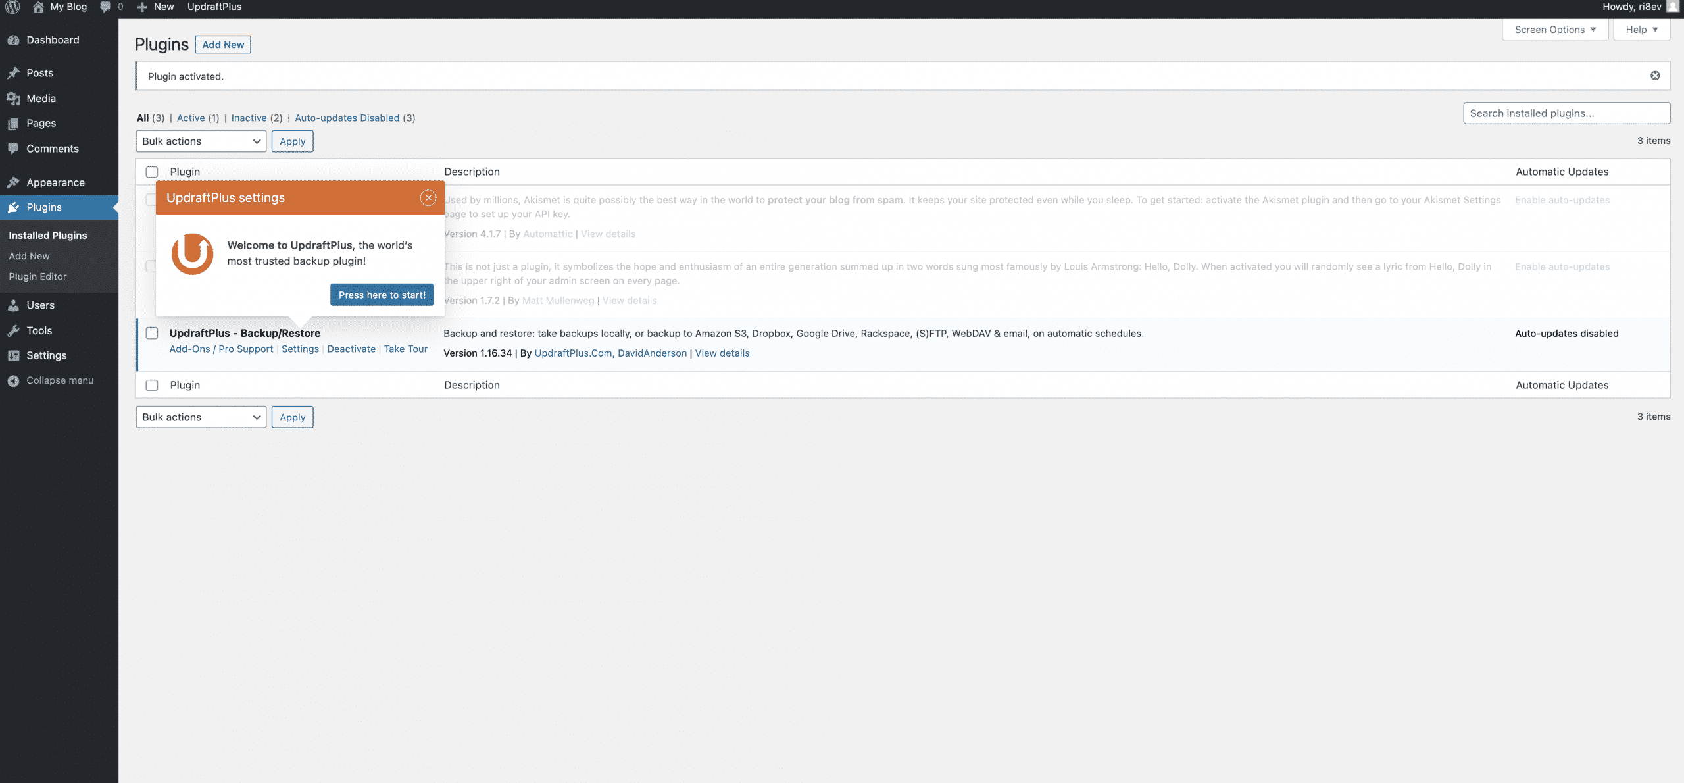Viewport: 1684px width, 783px height.
Task: Open Plugin Editor submenu item
Action: tap(37, 276)
